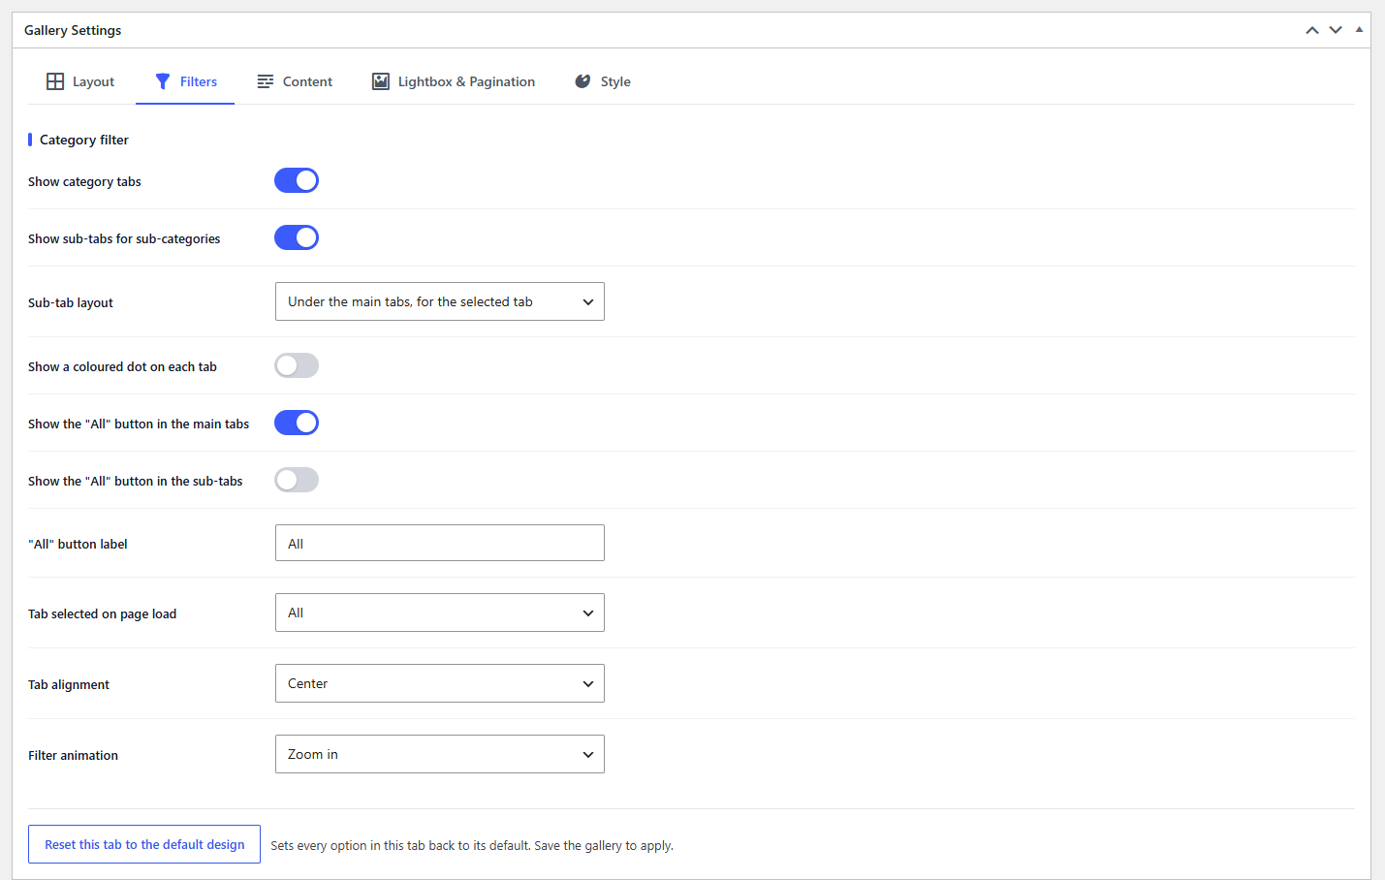Choose a Filter animation from dropdown
1385x880 pixels.
(440, 754)
